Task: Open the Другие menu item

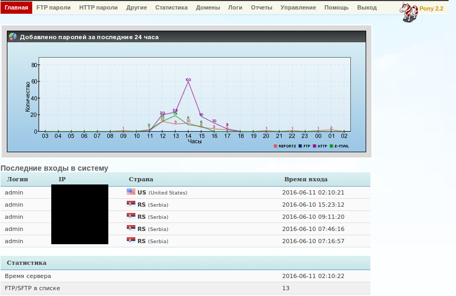Action: tap(136, 7)
